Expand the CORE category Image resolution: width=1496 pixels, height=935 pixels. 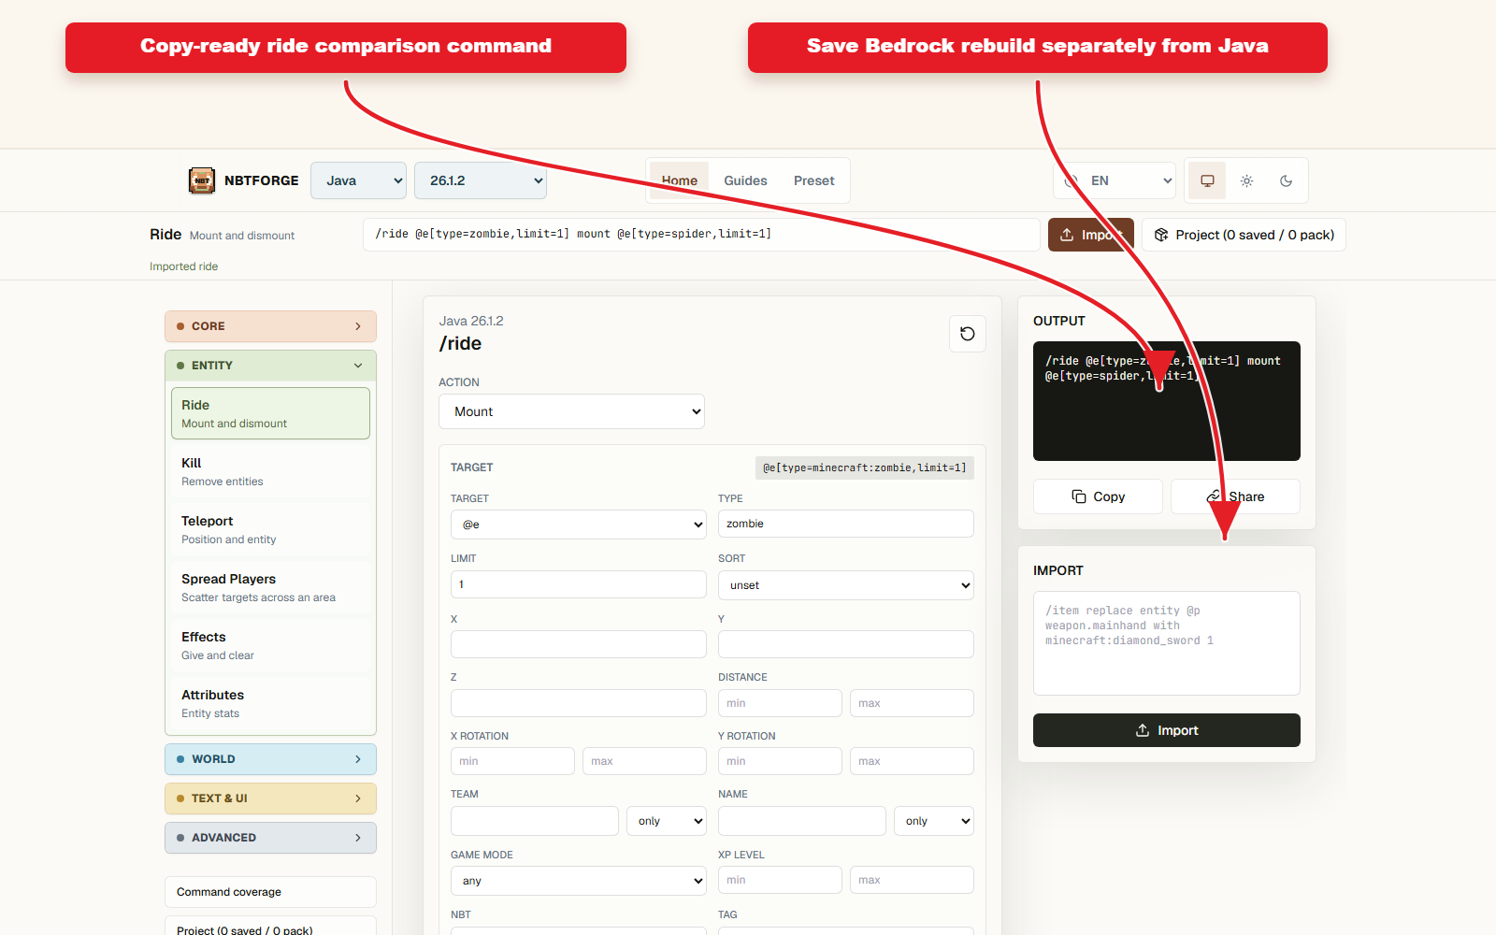point(270,326)
